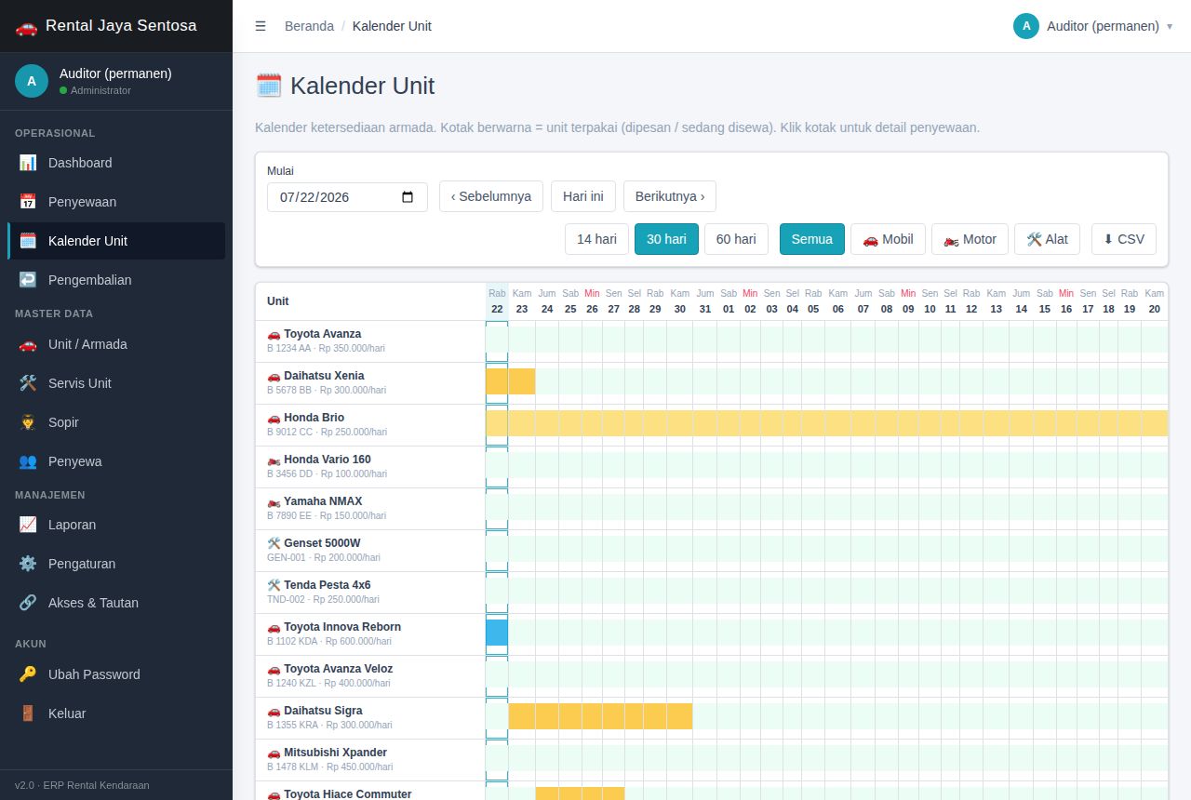
Task: Open Penyewaan in the sidebar
Action: point(116,202)
